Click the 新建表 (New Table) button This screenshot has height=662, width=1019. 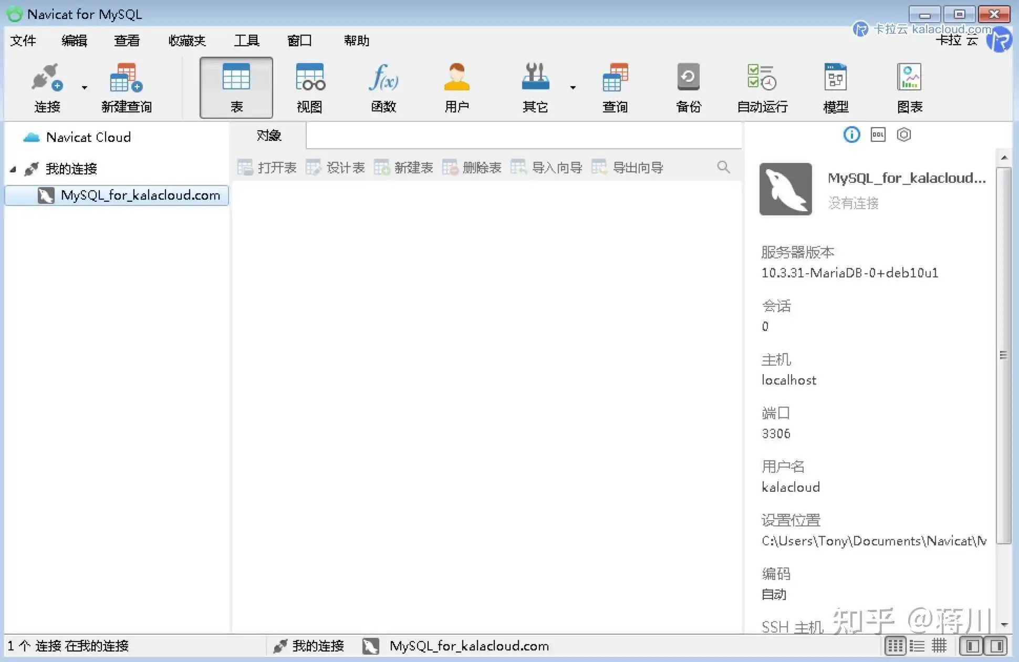403,168
